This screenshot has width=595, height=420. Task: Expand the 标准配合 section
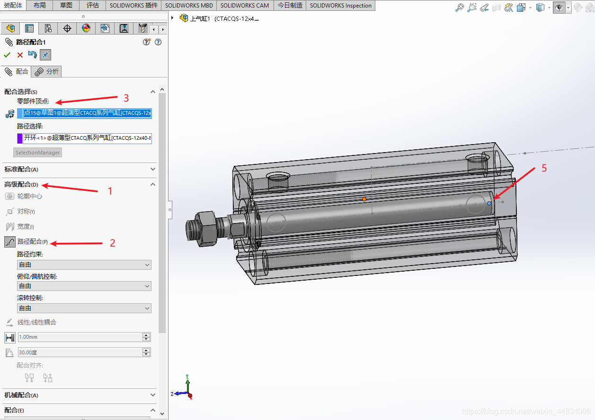tap(152, 169)
